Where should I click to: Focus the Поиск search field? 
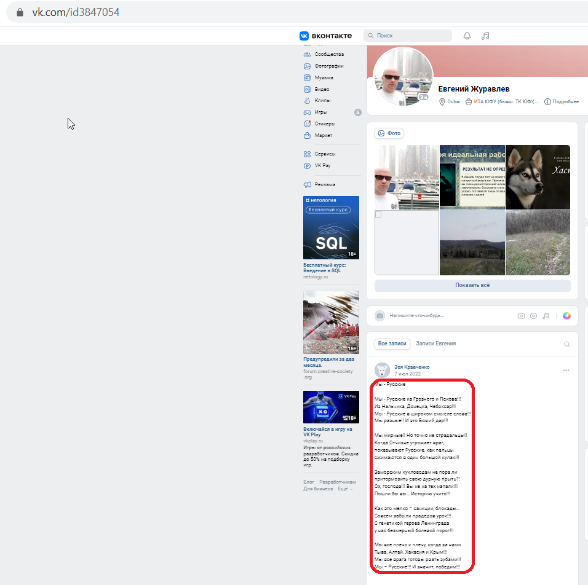click(x=408, y=36)
